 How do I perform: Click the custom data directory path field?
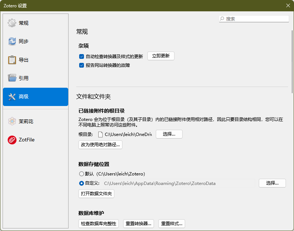coord(179,183)
